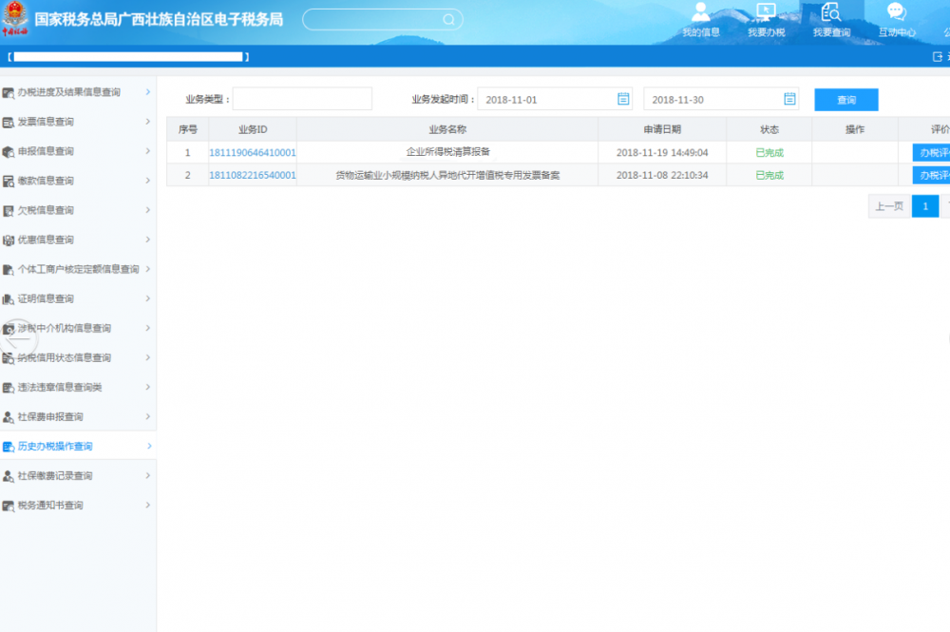The width and height of the screenshot is (950, 632).
Task: Open calendar icon for start date 2018-11-01
Action: tap(623, 99)
